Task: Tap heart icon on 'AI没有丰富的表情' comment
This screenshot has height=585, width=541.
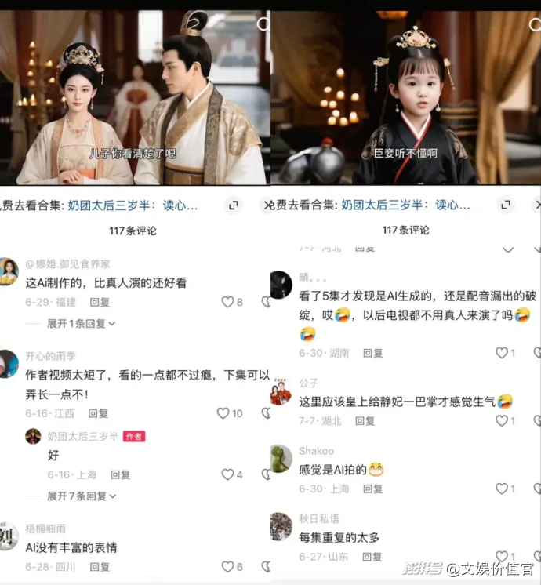Action: click(227, 567)
